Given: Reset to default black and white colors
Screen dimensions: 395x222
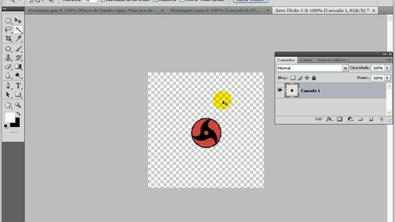Looking at the screenshot, I should pos(6,126).
